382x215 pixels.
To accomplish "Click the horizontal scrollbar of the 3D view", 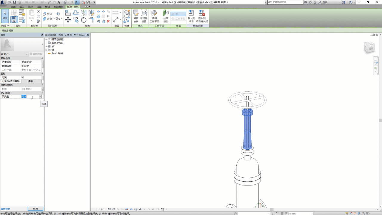I will (272, 209).
